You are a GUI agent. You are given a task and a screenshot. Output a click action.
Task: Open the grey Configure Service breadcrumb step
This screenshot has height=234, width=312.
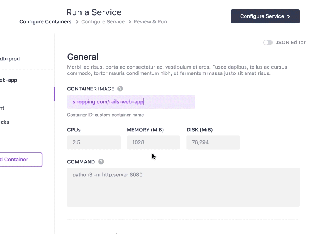[103, 22]
